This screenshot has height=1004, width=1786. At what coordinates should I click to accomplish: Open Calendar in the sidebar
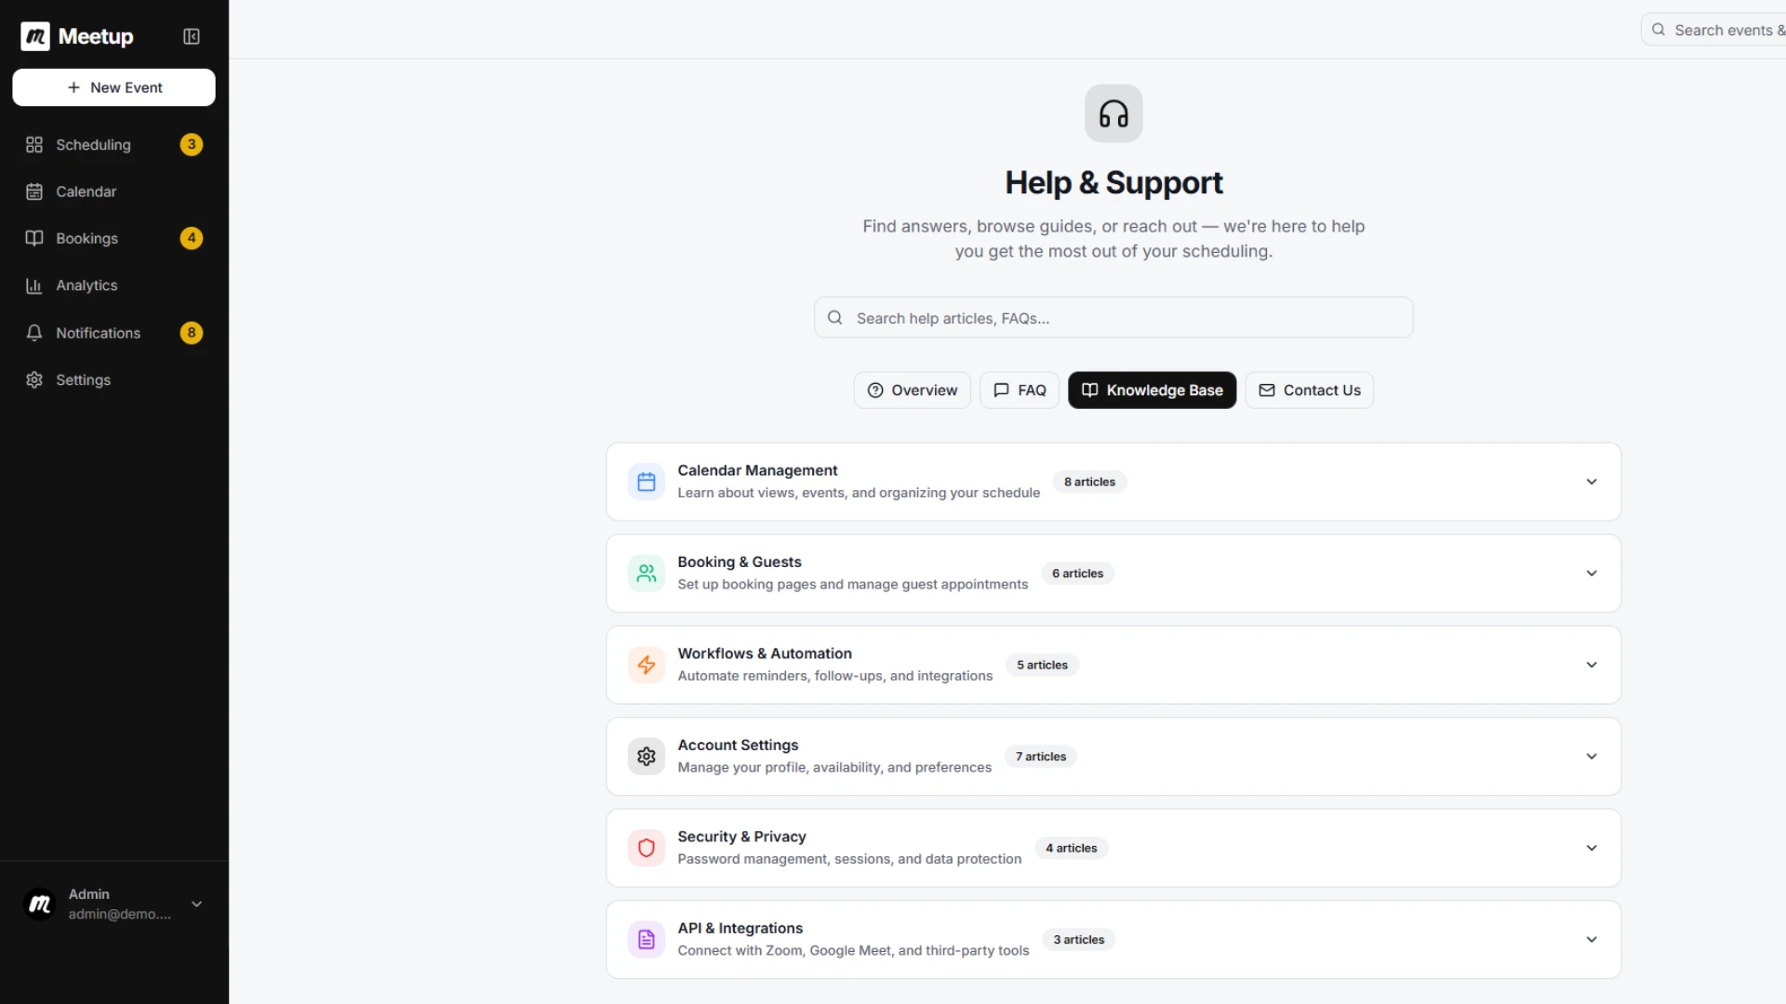pyautogui.click(x=113, y=192)
